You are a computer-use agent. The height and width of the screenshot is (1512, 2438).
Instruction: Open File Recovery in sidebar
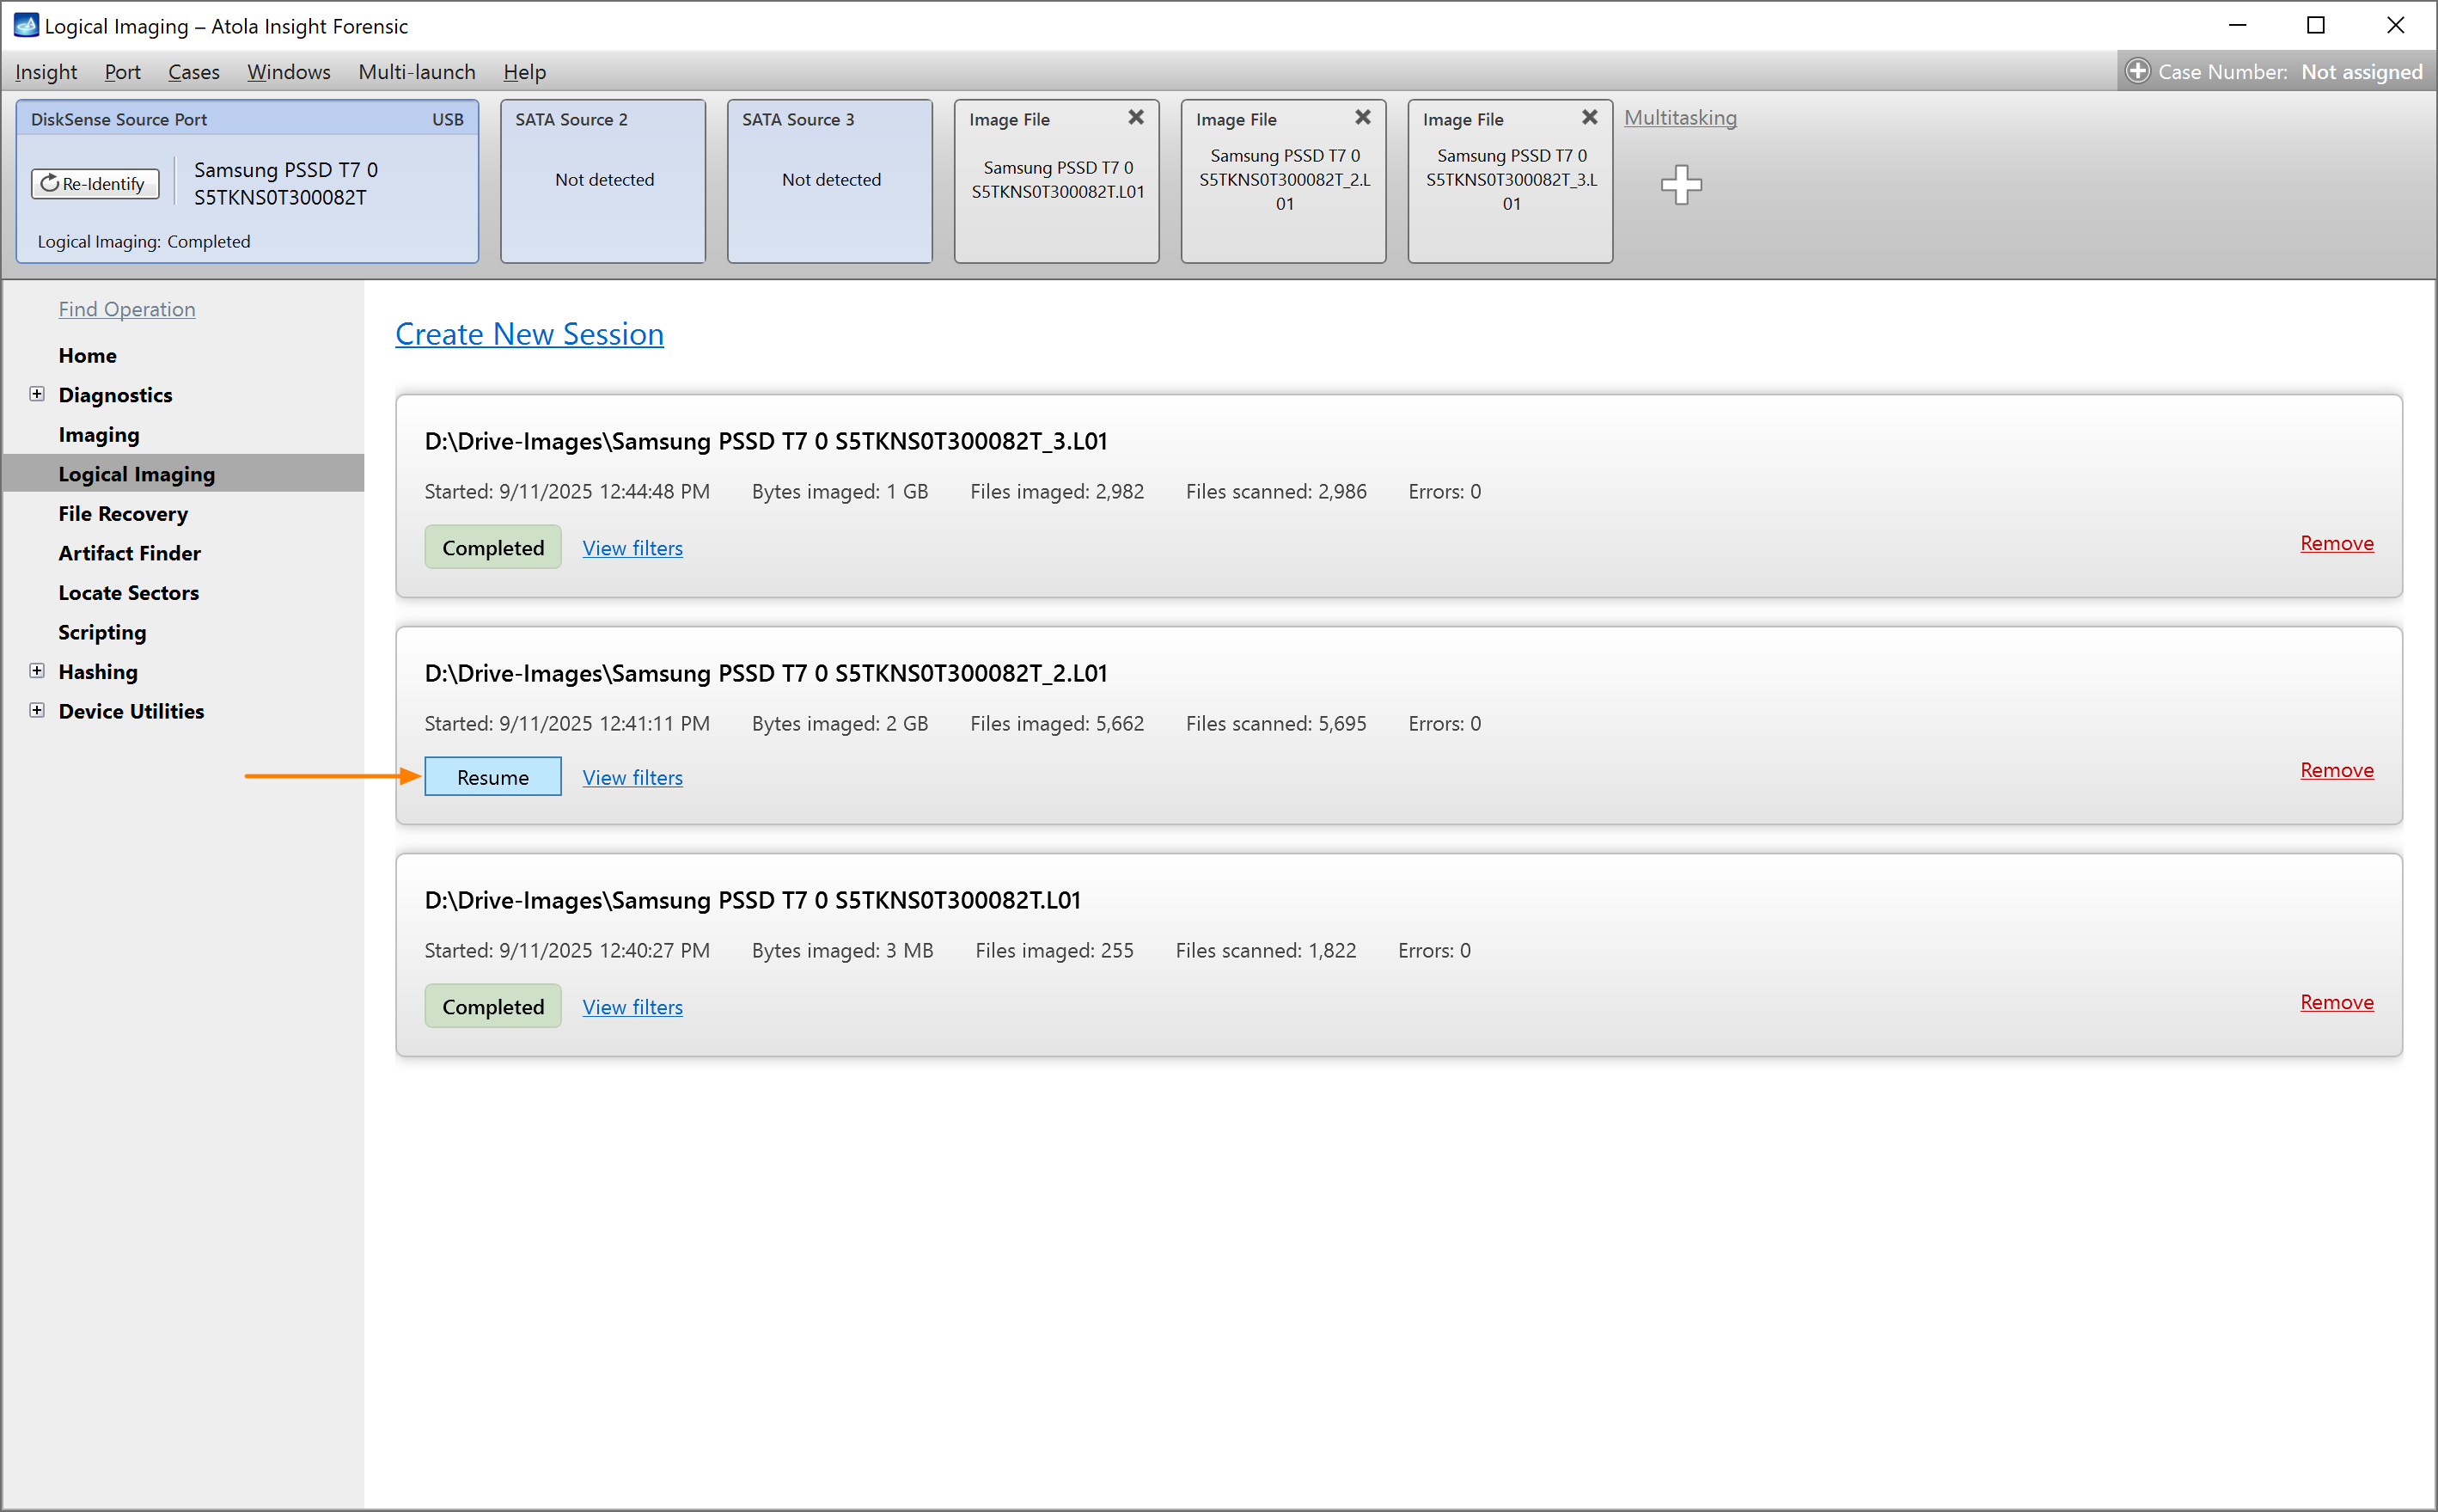point(123,514)
